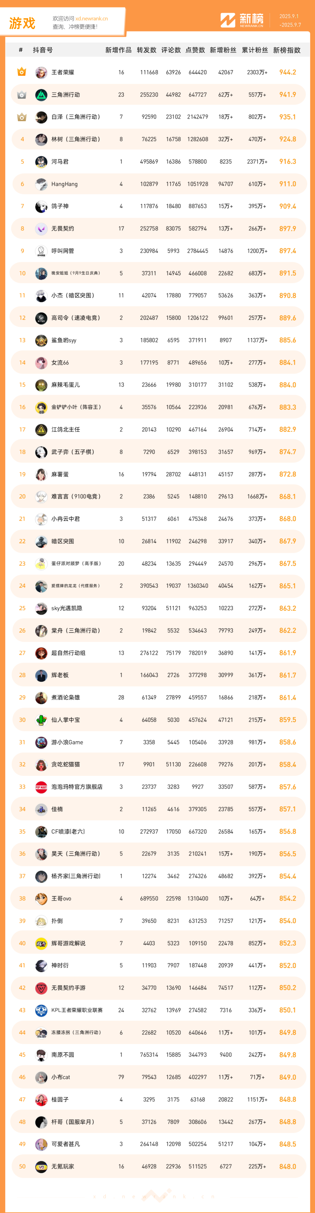This screenshot has height=1213, width=315.
Task: Click the 新增粉丝 column header
Action: (x=223, y=50)
